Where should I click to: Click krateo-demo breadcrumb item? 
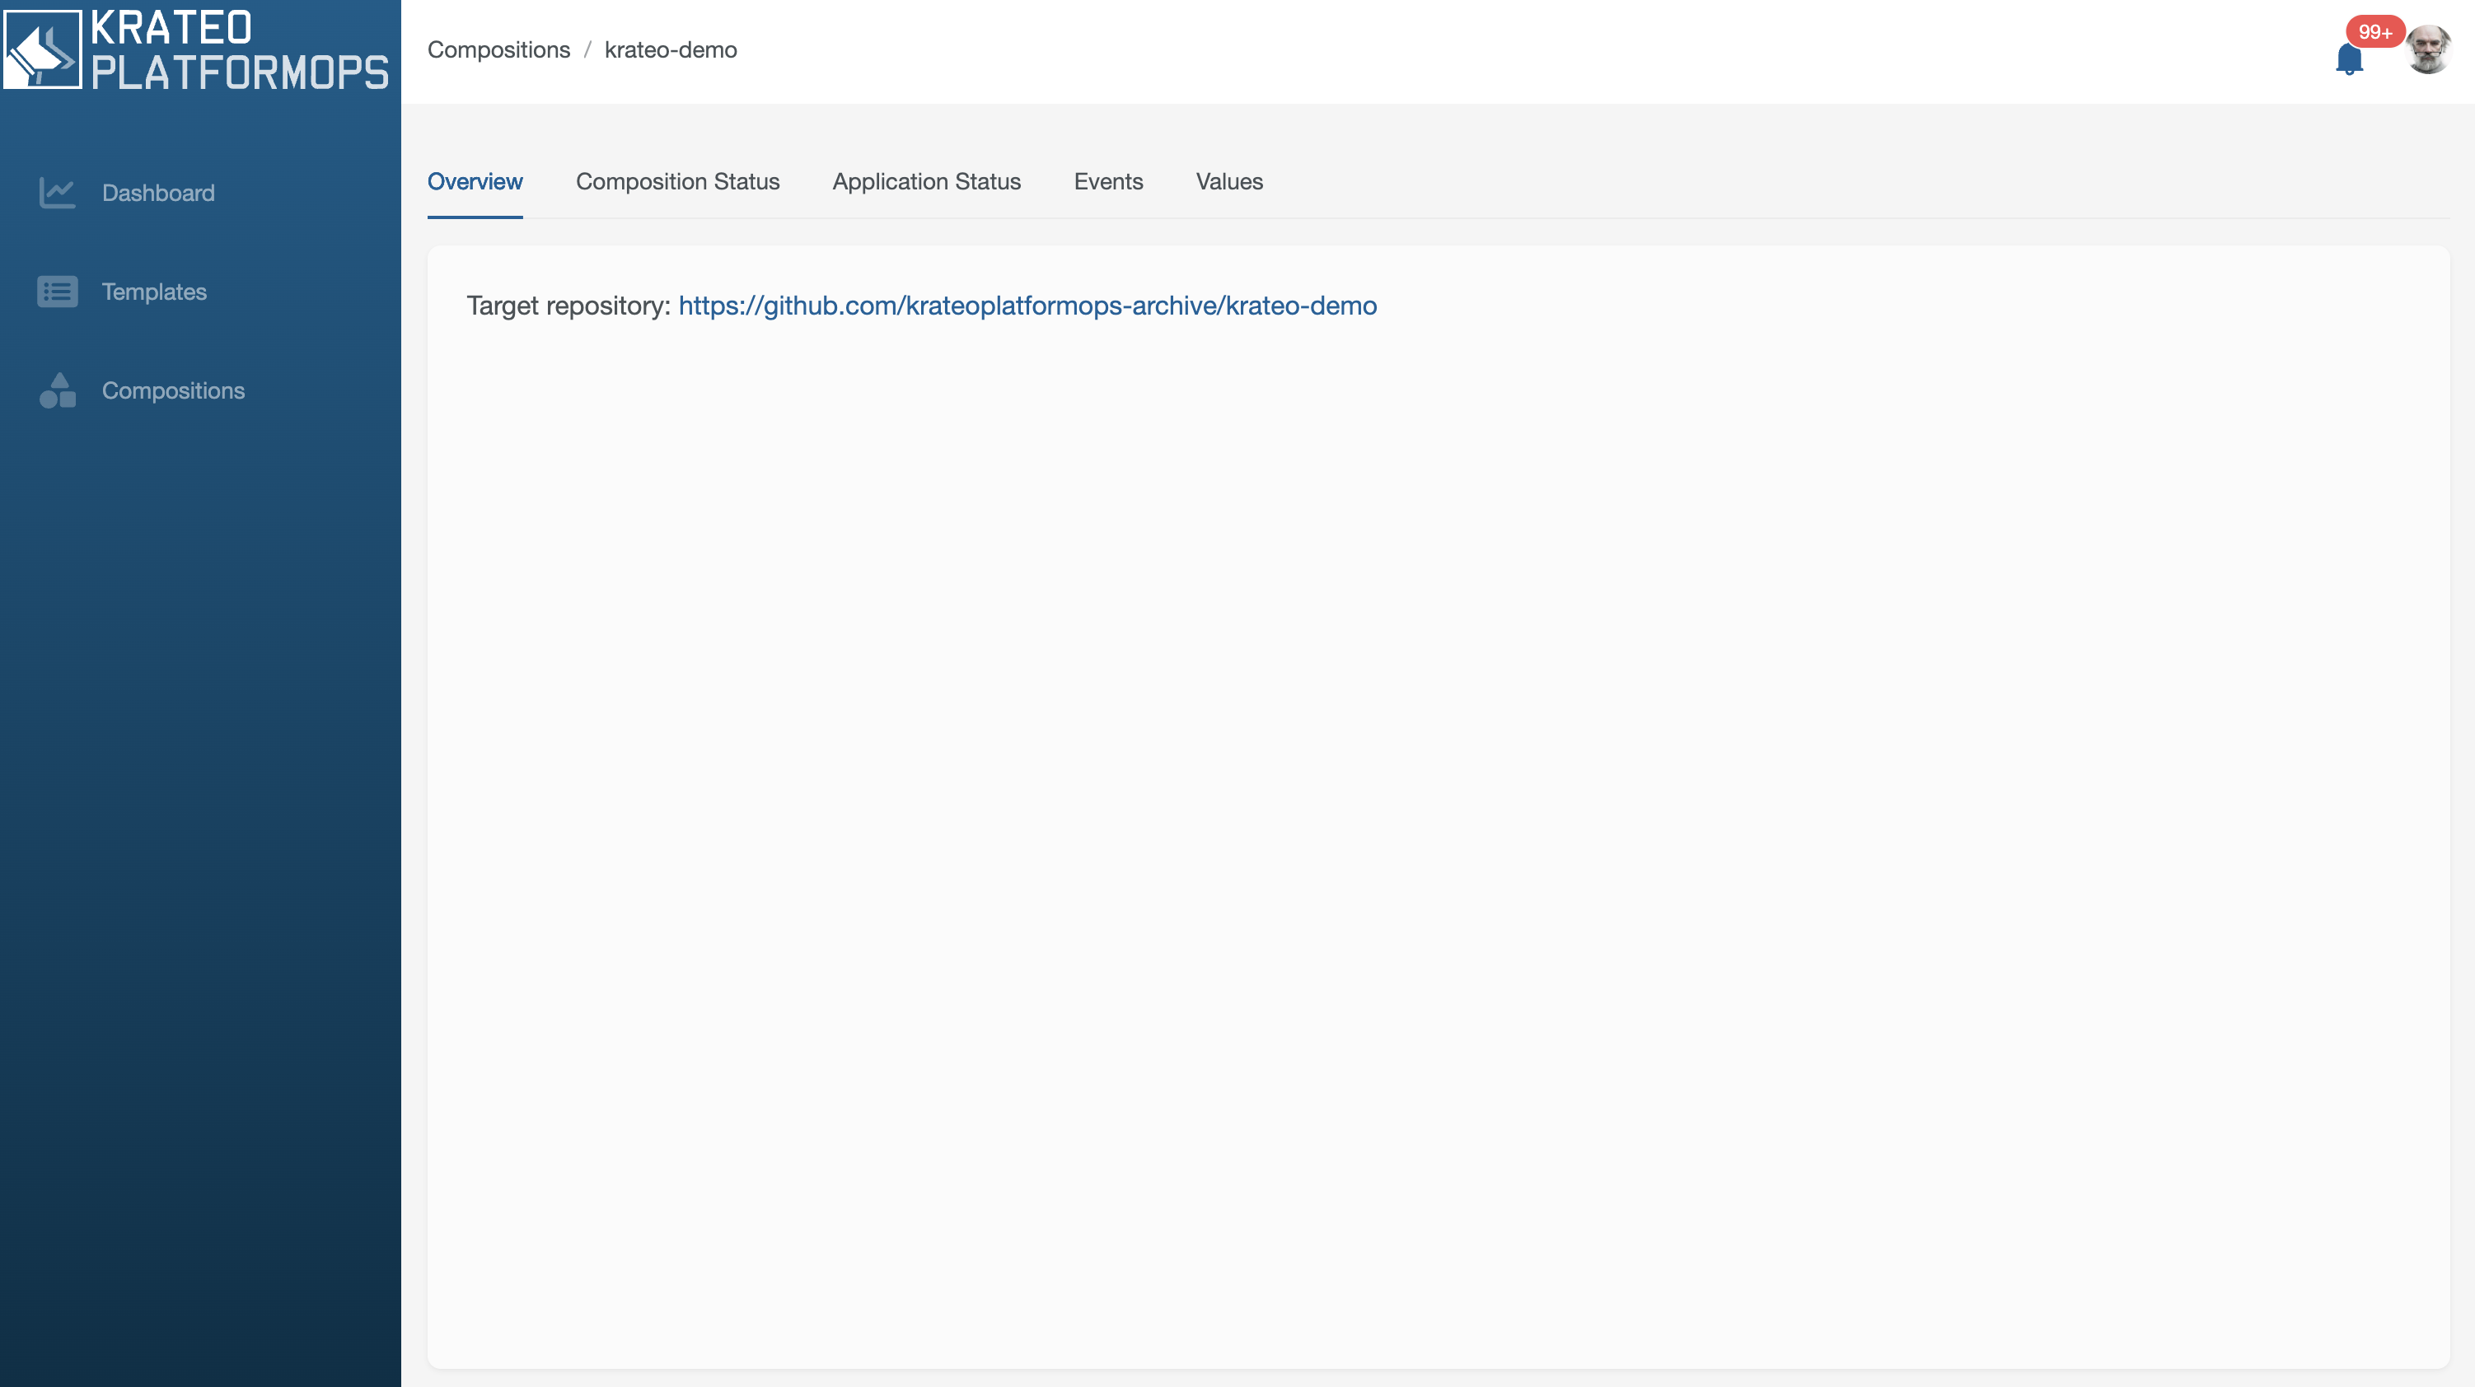pyautogui.click(x=671, y=50)
